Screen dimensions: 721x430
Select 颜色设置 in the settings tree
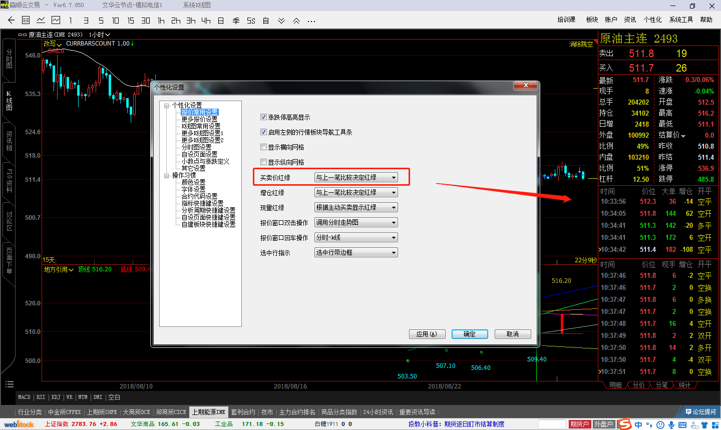[x=193, y=182]
